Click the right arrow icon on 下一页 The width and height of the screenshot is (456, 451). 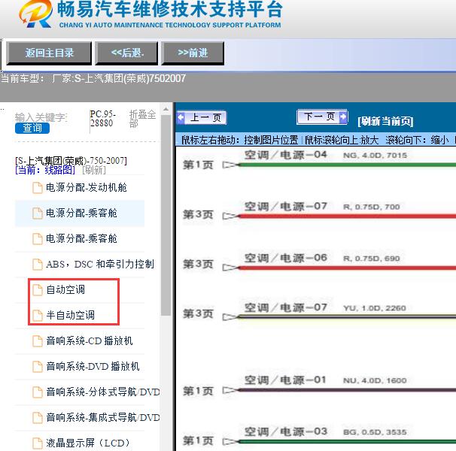(x=343, y=117)
